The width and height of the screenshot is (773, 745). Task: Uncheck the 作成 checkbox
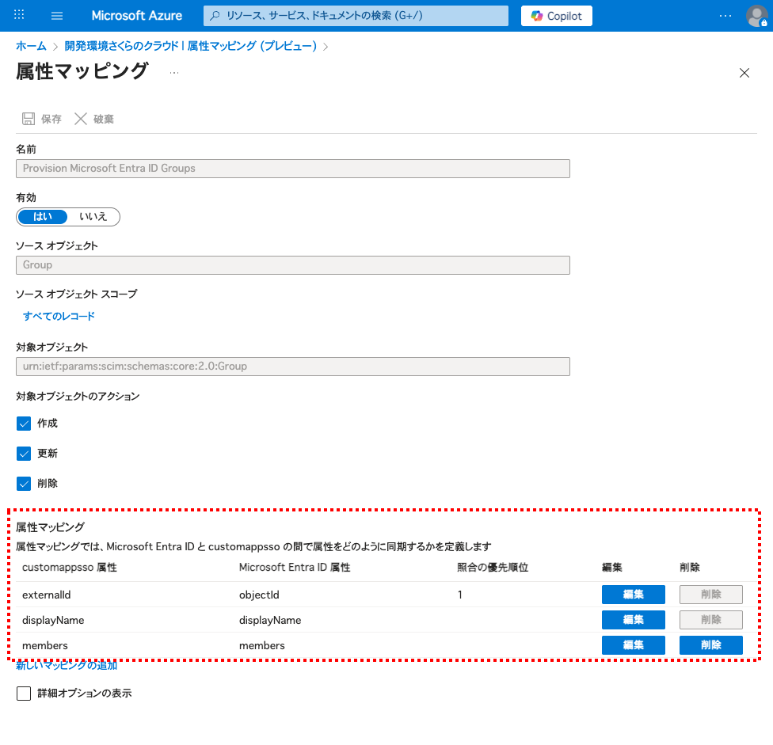[x=24, y=424]
